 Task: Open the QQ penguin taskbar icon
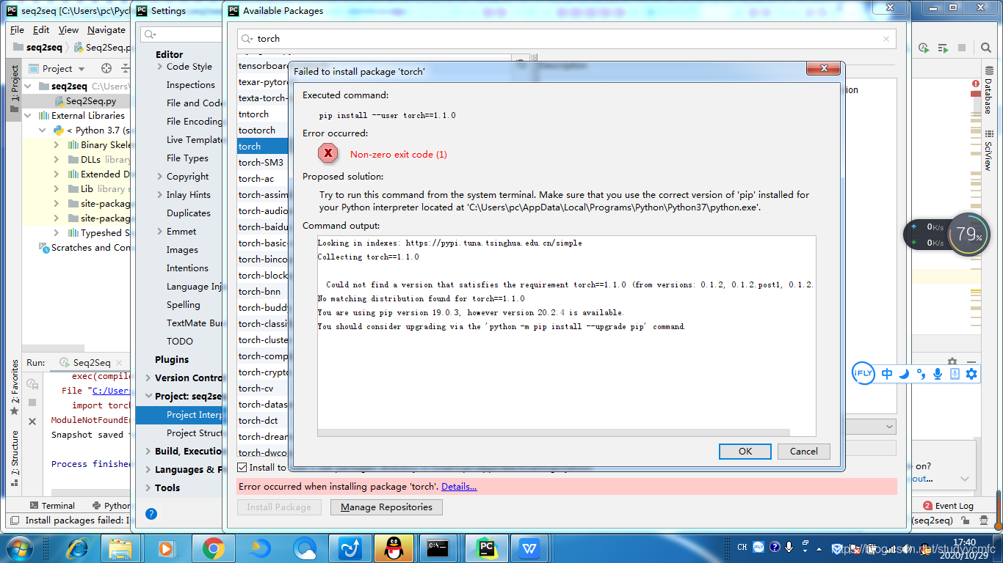pos(394,548)
